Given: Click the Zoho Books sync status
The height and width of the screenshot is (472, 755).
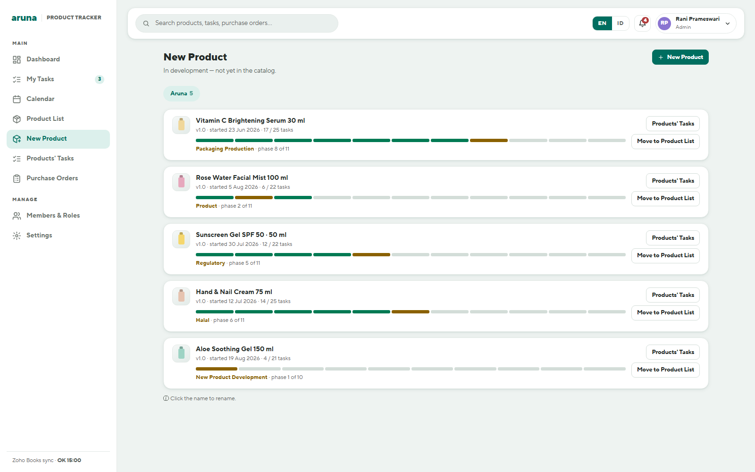Looking at the screenshot, I should 47,460.
